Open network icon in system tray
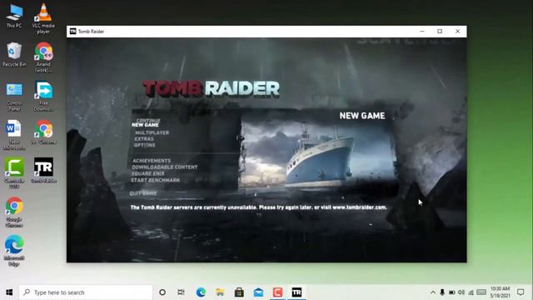Screen dimensions: 533x300 pos(471,292)
